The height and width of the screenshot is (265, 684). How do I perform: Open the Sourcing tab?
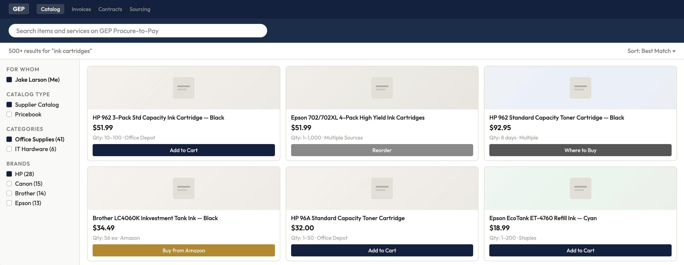pos(140,9)
